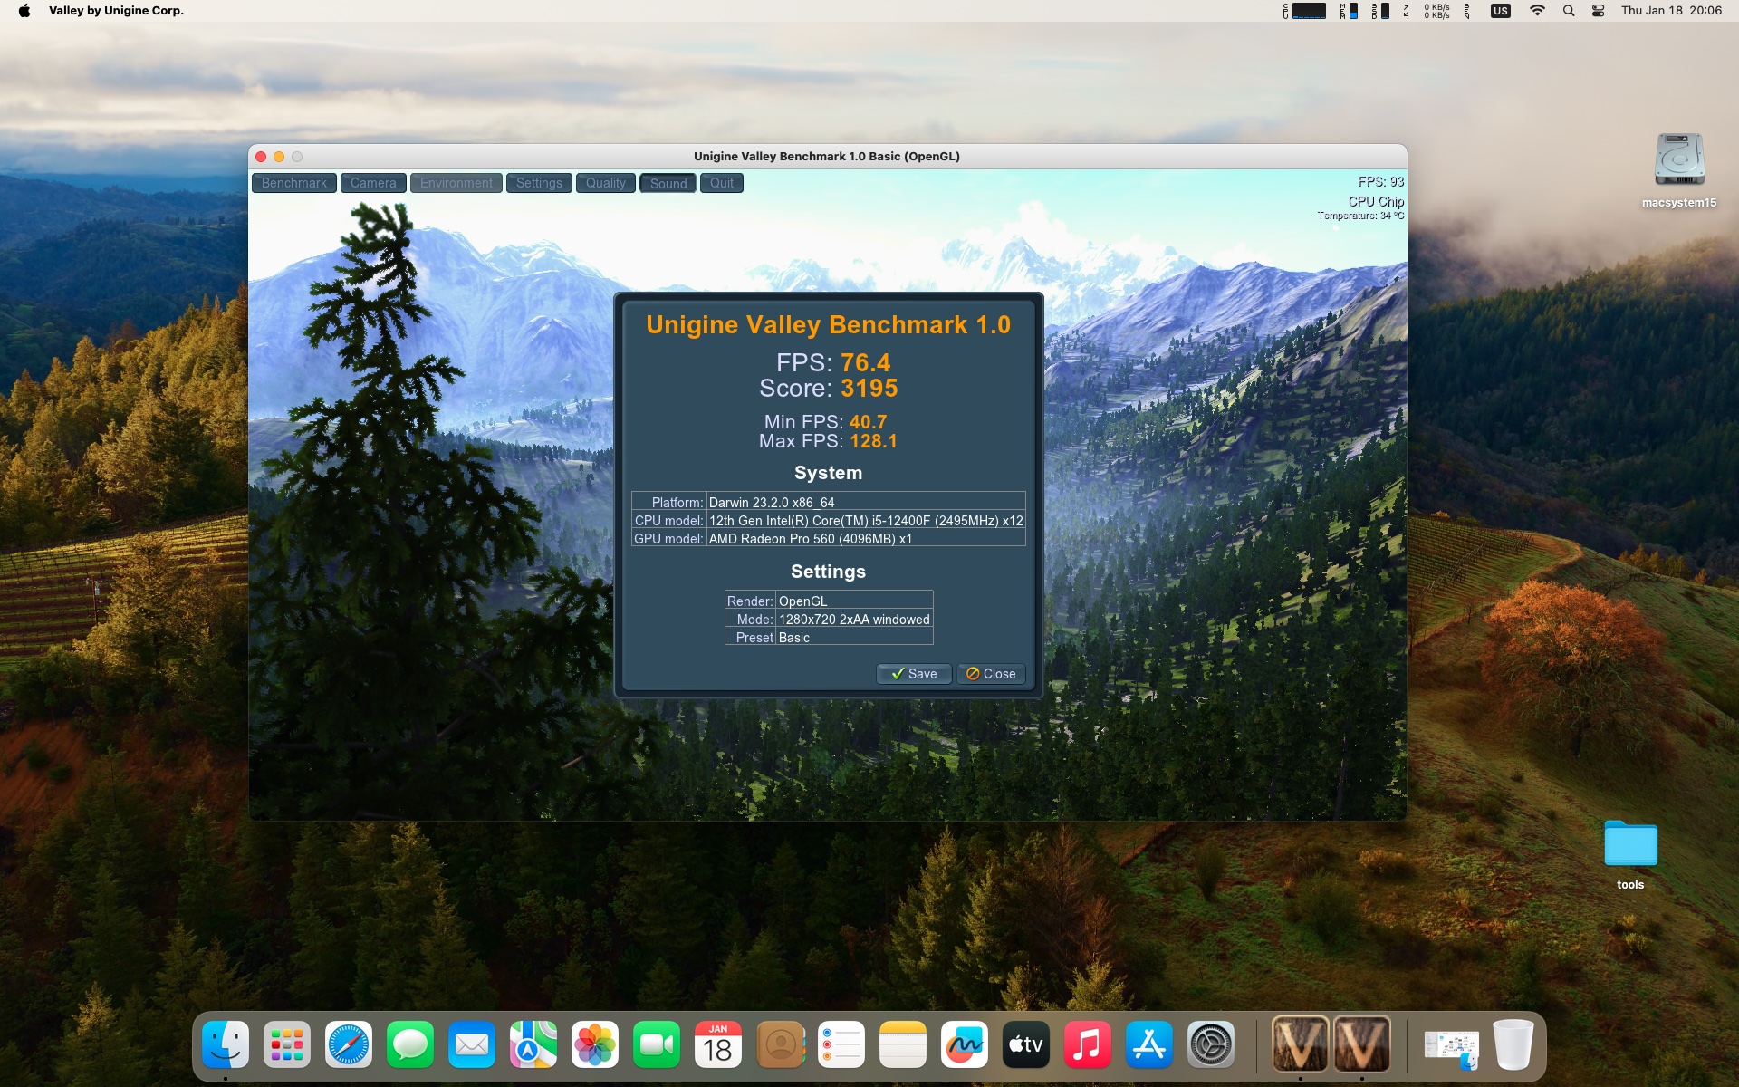The height and width of the screenshot is (1087, 1739).
Task: Click the Quit button in toolbar
Action: 722,183
